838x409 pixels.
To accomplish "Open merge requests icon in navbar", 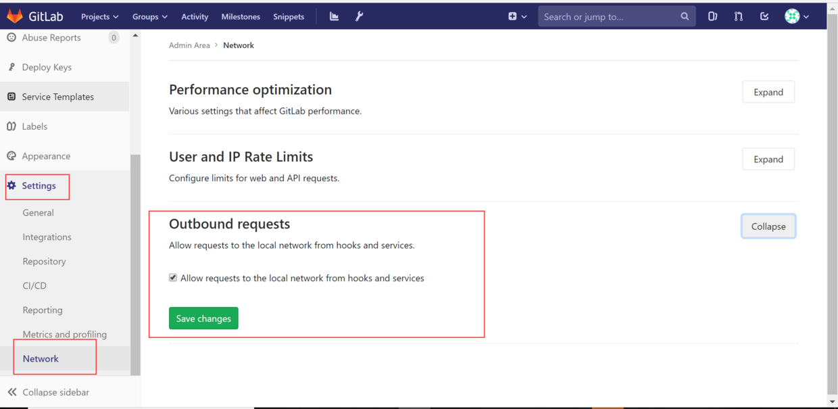I will [739, 16].
